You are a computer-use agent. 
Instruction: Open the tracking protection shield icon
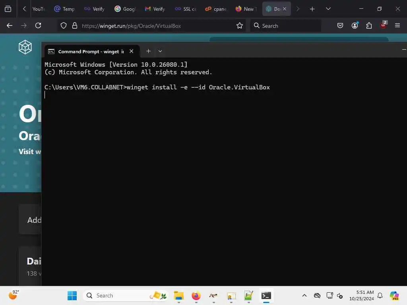64,25
